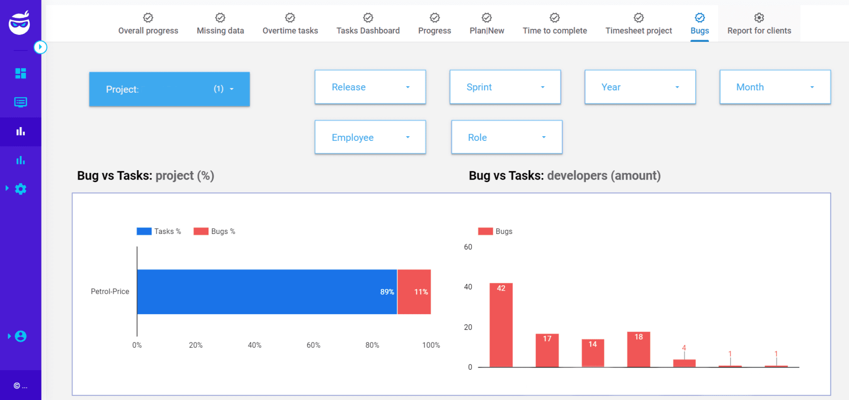The width and height of the screenshot is (849, 400).
Task: Click the lower analytics chart icon in sidebar
Action: (20, 160)
